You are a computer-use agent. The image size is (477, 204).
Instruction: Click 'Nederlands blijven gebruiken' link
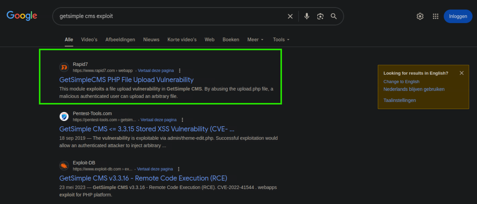[414, 89]
